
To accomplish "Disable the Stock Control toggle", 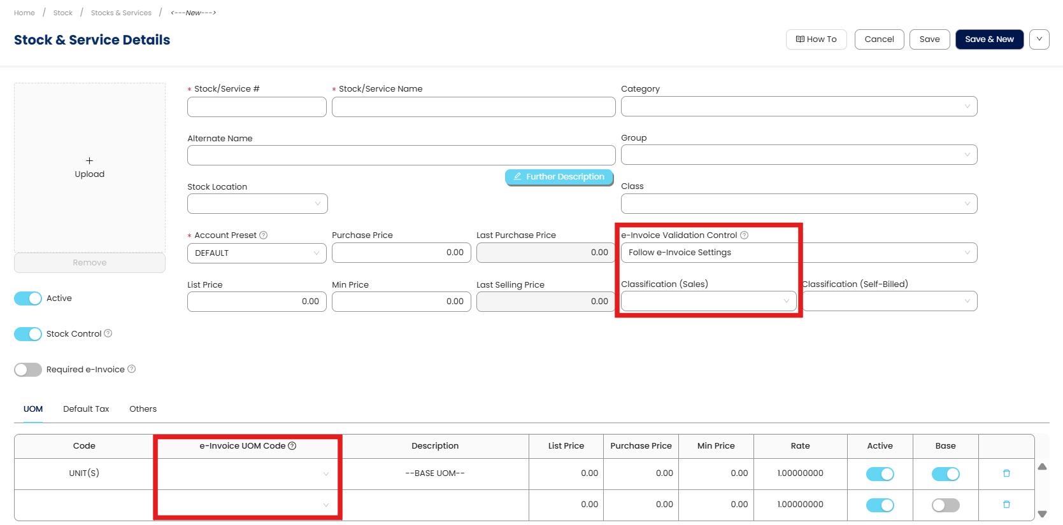I will point(28,334).
